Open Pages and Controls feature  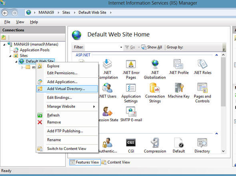click(x=202, y=93)
